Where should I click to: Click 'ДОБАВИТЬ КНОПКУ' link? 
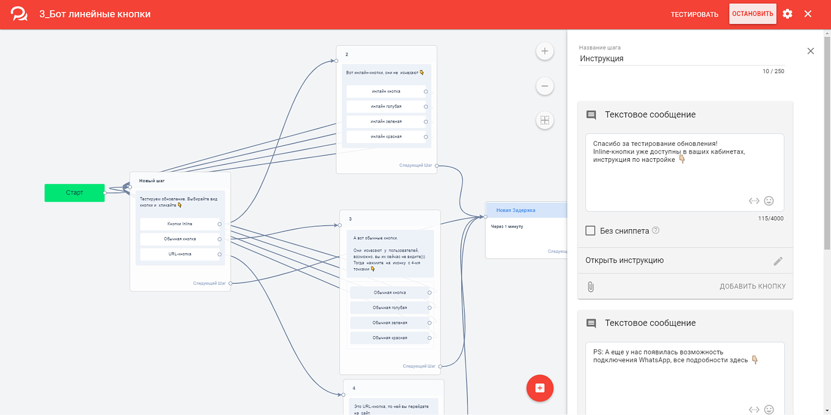[x=753, y=286]
